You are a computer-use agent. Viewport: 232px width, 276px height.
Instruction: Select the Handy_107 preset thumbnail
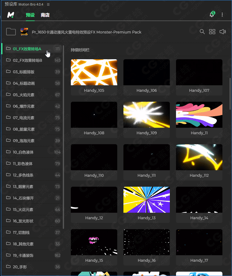point(199,72)
